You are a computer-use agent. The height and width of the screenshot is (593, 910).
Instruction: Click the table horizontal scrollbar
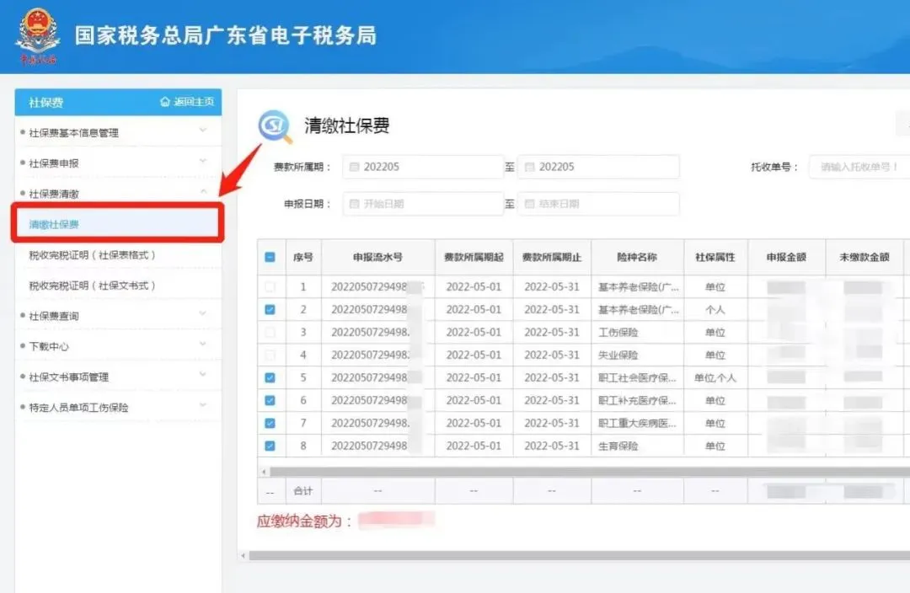point(590,472)
